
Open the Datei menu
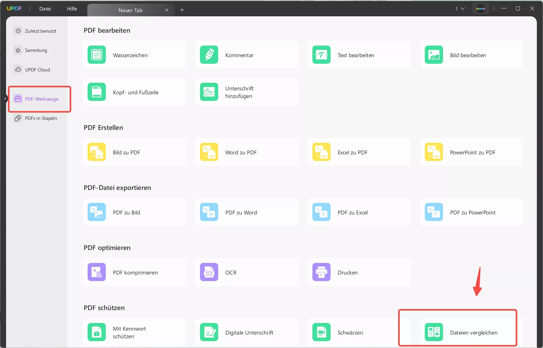(x=45, y=9)
